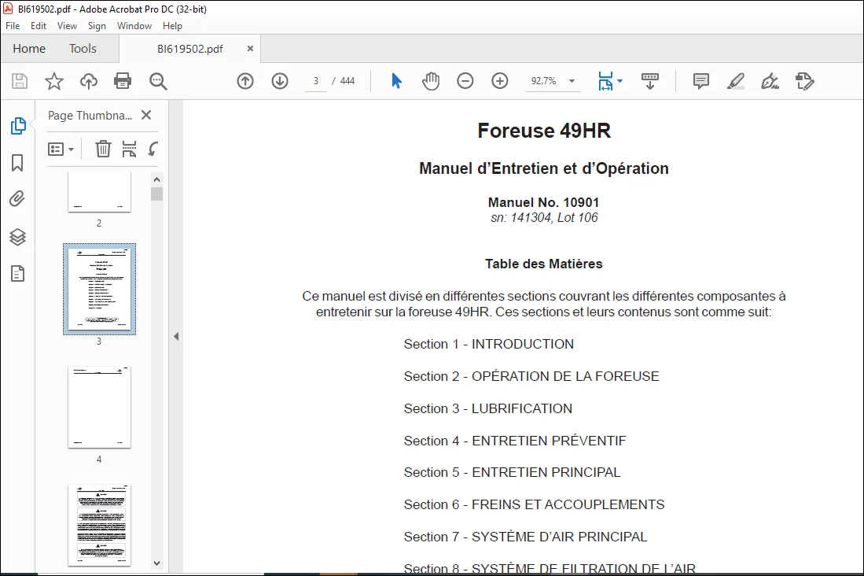The width and height of the screenshot is (864, 576).
Task: Open the Bookmarks panel icon
Action: click(x=17, y=163)
